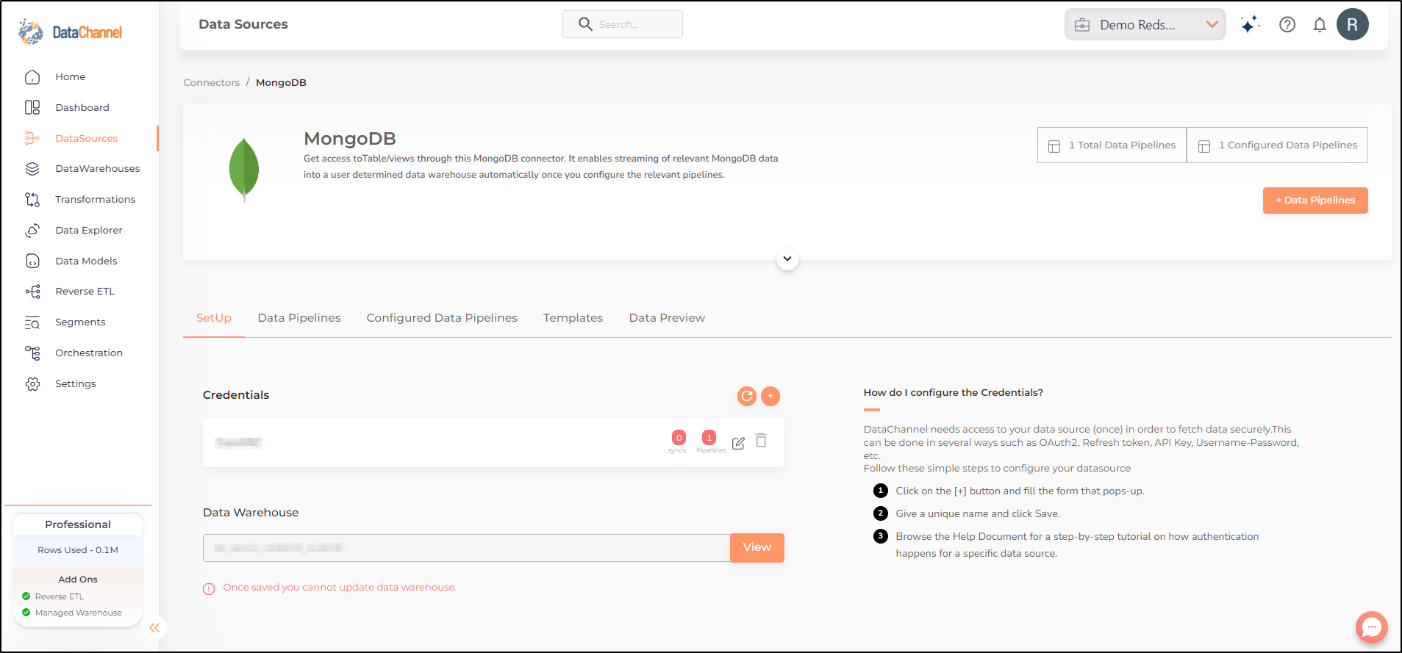Click the syncs count badge
Viewport: 1402px width, 653px height.
pyautogui.click(x=679, y=438)
